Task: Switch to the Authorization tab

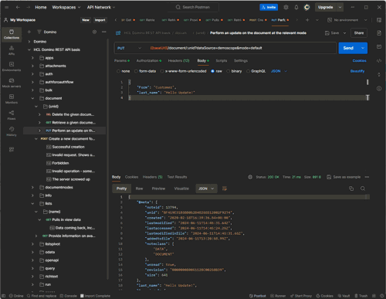Action: click(149, 61)
